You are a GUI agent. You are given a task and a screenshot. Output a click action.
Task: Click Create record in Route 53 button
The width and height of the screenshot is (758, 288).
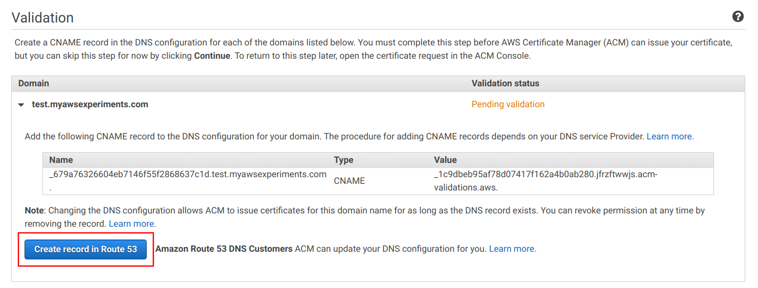[86, 249]
